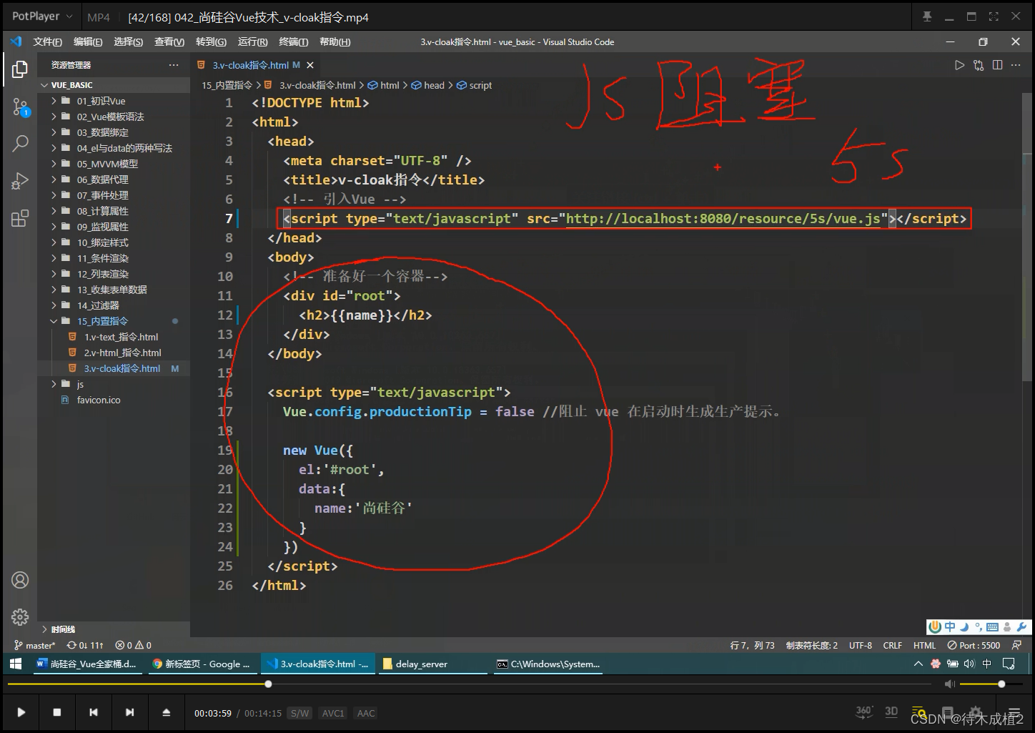Open the 文件(F) menu
The width and height of the screenshot is (1035, 733).
(x=48, y=42)
